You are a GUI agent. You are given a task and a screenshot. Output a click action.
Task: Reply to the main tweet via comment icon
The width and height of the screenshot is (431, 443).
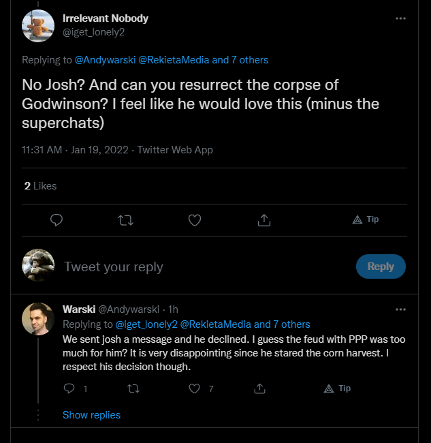tap(57, 220)
